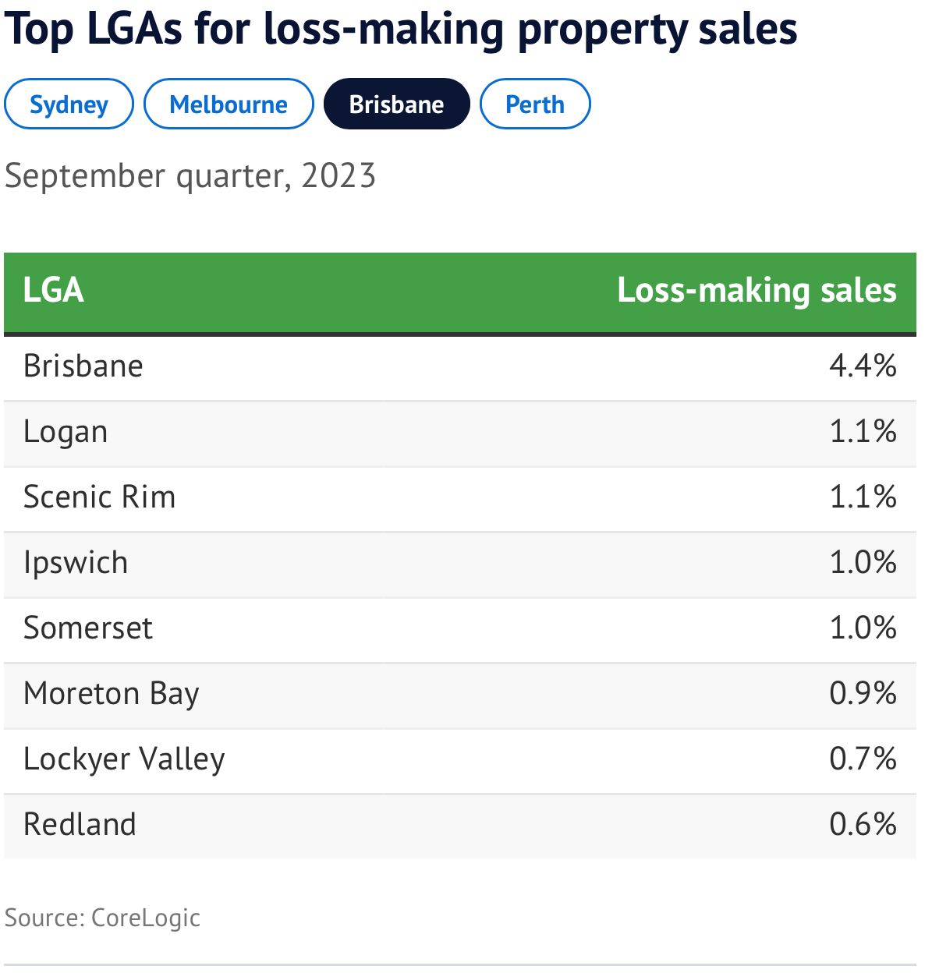This screenshot has height=980, width=925.
Task: Click the LGA column header
Action: (x=53, y=290)
